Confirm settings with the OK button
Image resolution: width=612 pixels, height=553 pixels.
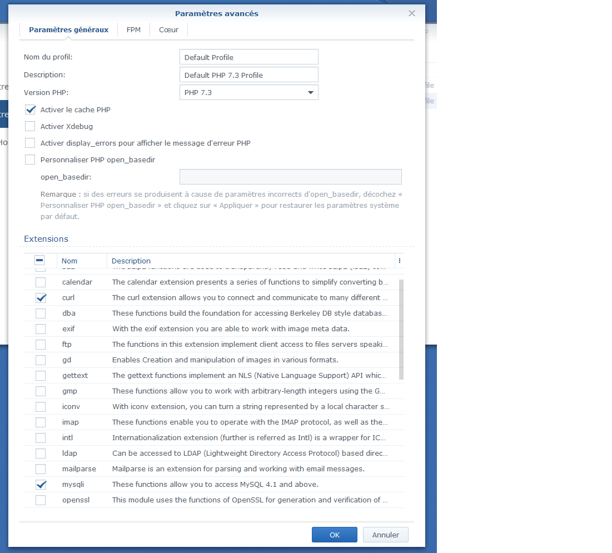coord(335,535)
